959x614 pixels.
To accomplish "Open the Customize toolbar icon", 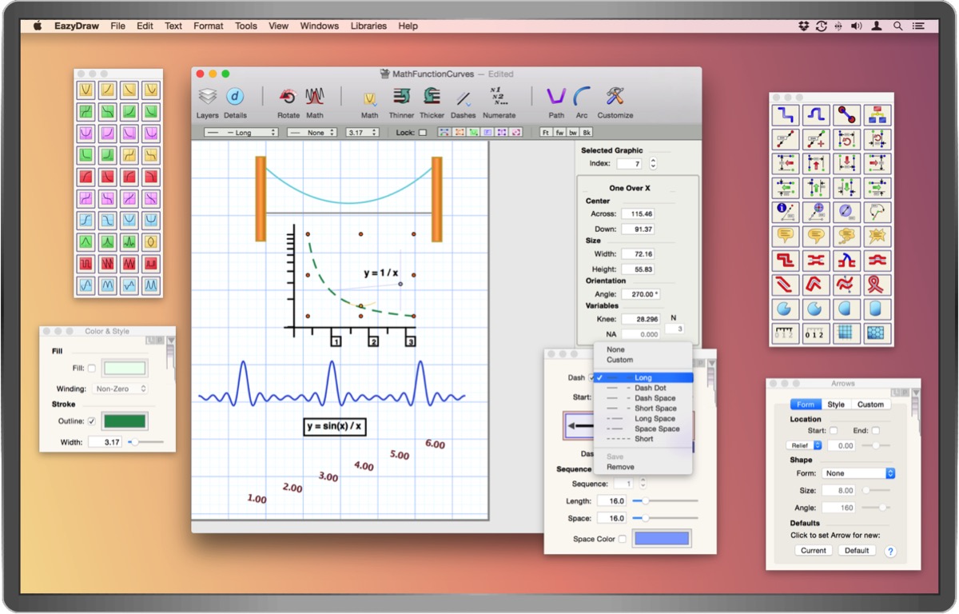I will (615, 98).
